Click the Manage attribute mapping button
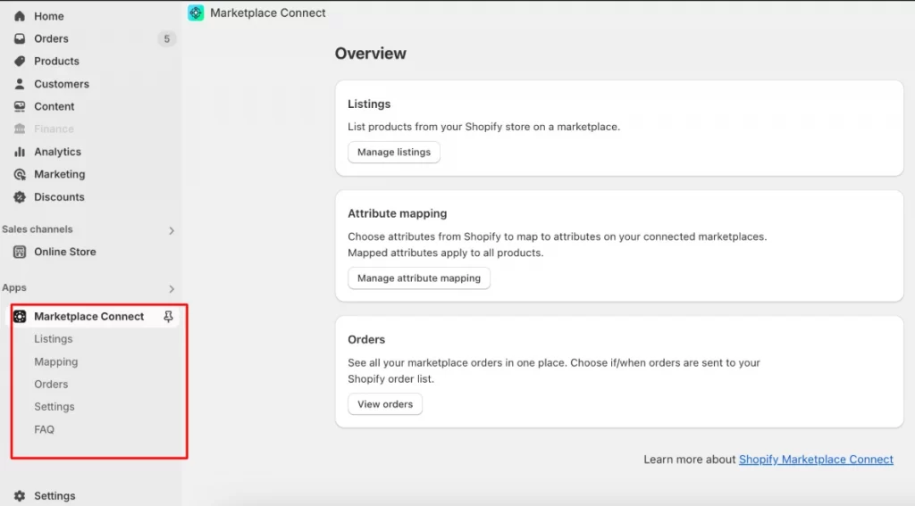This screenshot has width=915, height=506. pos(419,278)
